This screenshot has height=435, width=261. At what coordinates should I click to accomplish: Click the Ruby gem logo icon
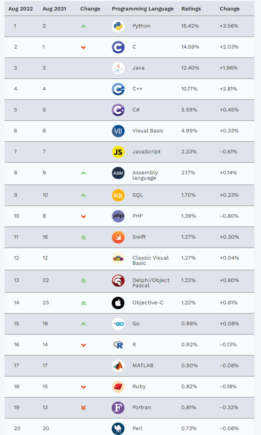118,387
